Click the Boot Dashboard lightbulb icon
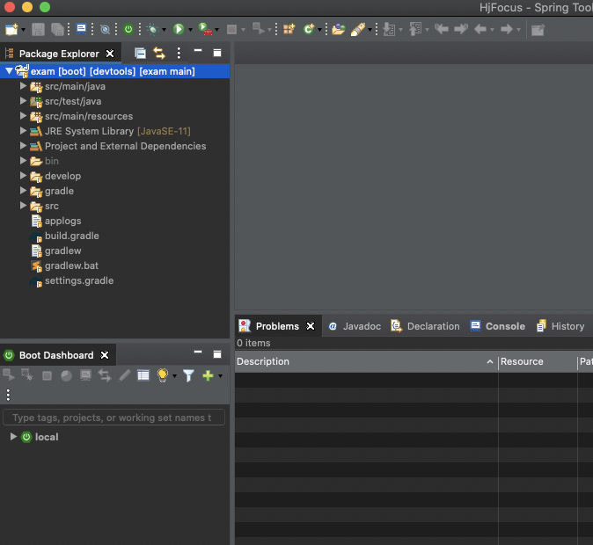The width and height of the screenshot is (593, 545). [x=163, y=375]
